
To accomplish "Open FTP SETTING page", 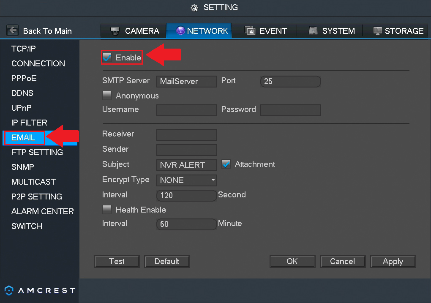I will pyautogui.click(x=37, y=152).
